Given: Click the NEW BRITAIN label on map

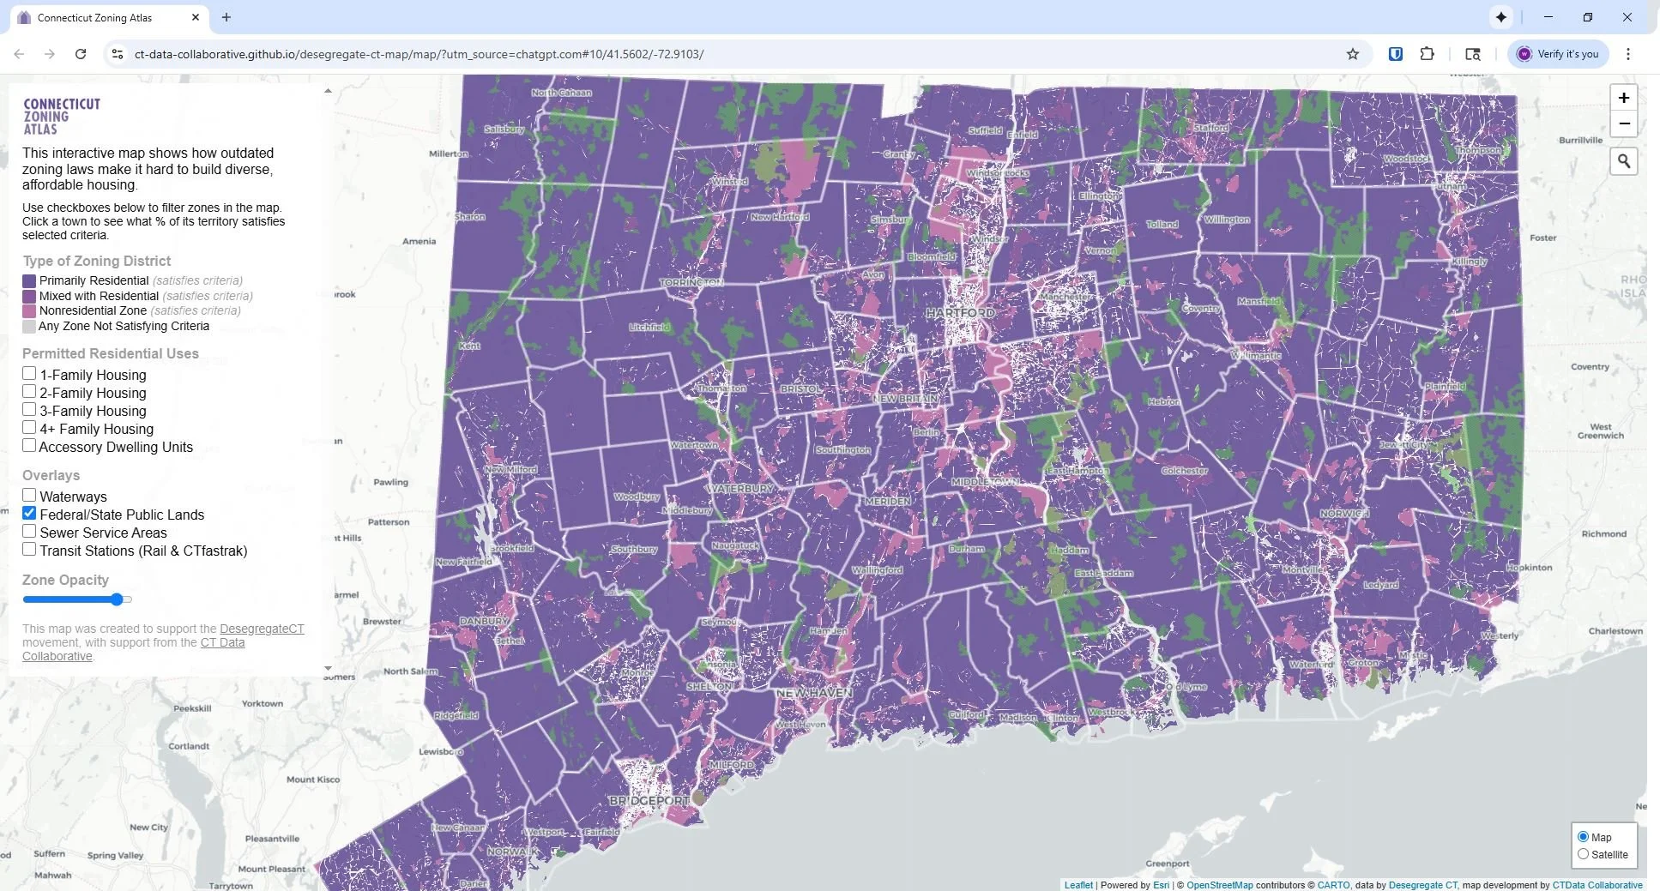Looking at the screenshot, I should (905, 399).
